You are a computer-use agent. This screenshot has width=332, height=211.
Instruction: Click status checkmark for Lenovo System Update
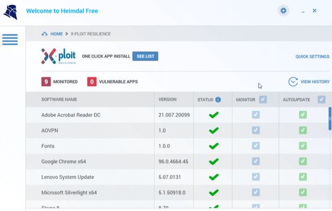click(214, 177)
